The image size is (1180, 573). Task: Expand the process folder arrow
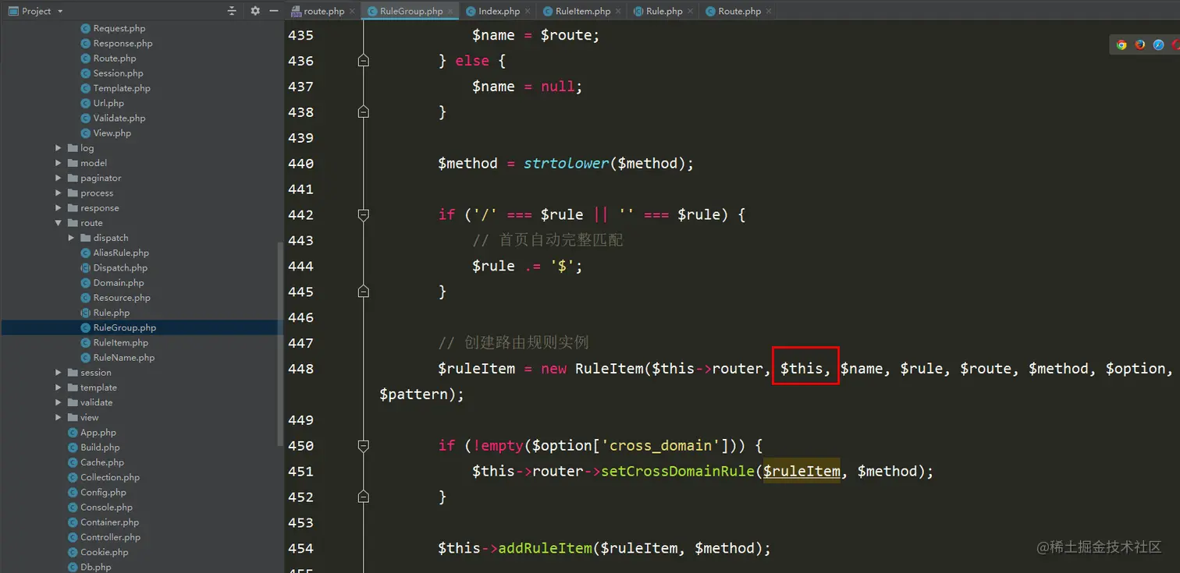59,193
